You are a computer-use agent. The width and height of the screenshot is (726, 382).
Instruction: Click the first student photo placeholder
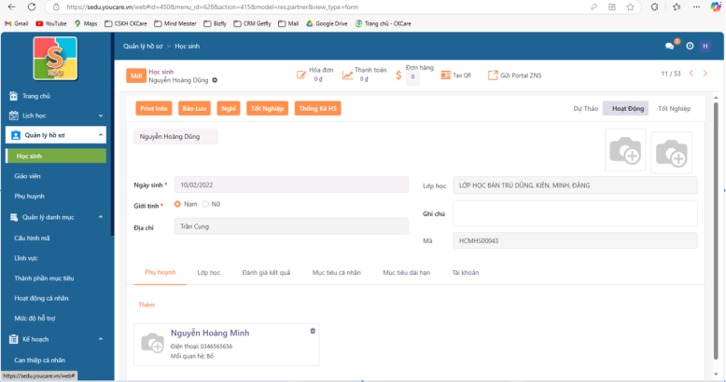[625, 151]
